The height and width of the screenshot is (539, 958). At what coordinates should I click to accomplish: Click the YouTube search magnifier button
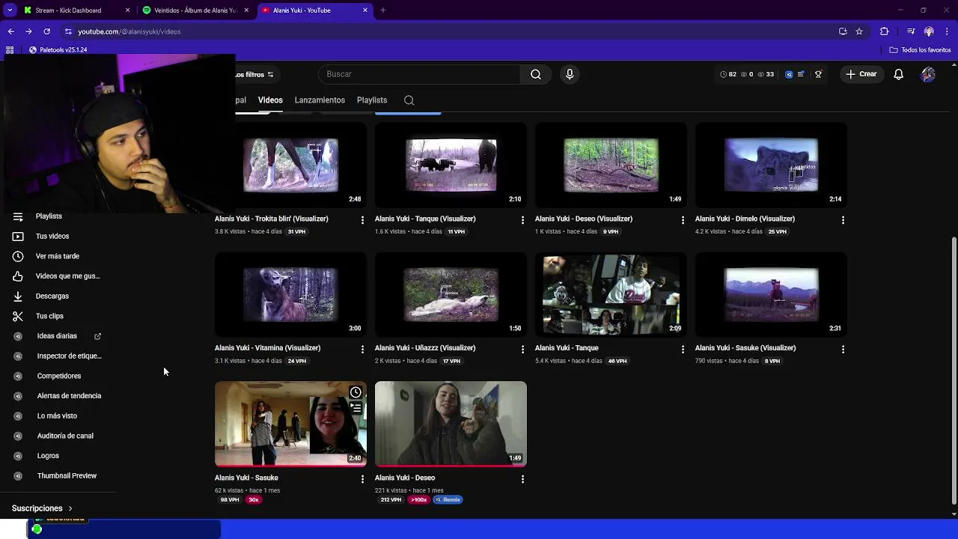(536, 74)
